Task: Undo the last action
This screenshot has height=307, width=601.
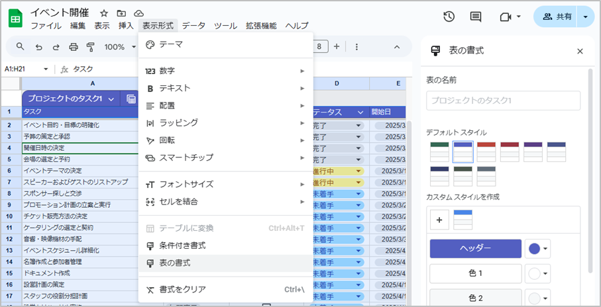Action: [x=38, y=47]
